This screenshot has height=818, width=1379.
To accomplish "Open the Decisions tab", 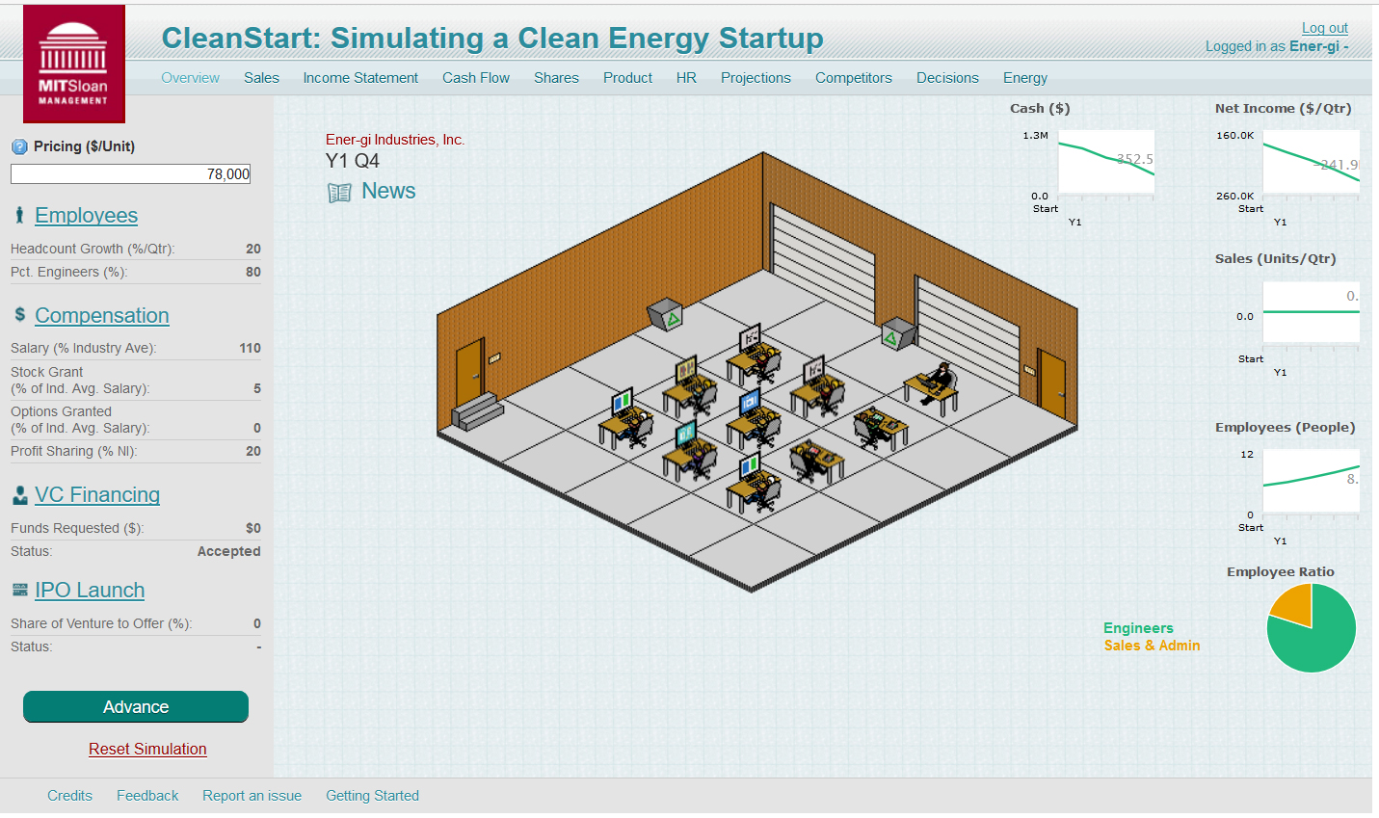I will [x=946, y=78].
